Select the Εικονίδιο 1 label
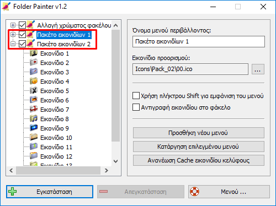276x206 pixels. [55, 53]
